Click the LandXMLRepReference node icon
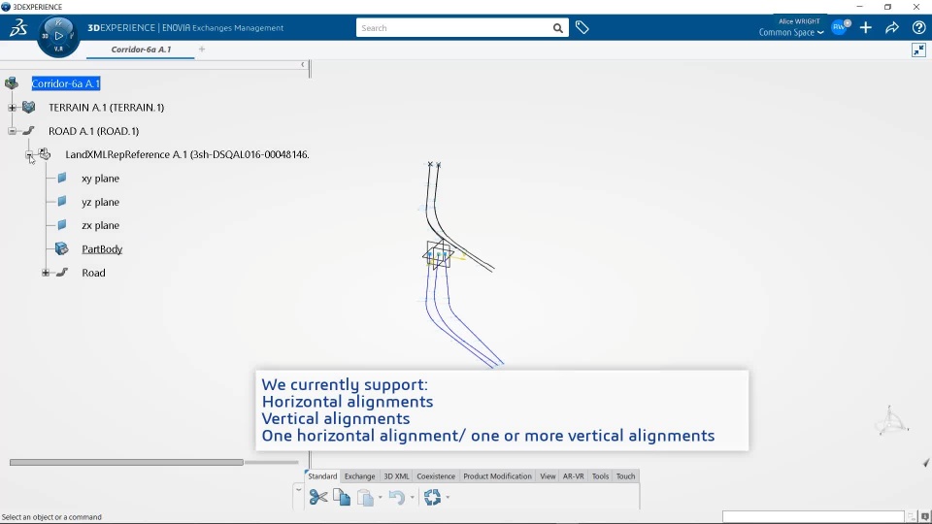The height and width of the screenshot is (524, 932). click(x=45, y=154)
